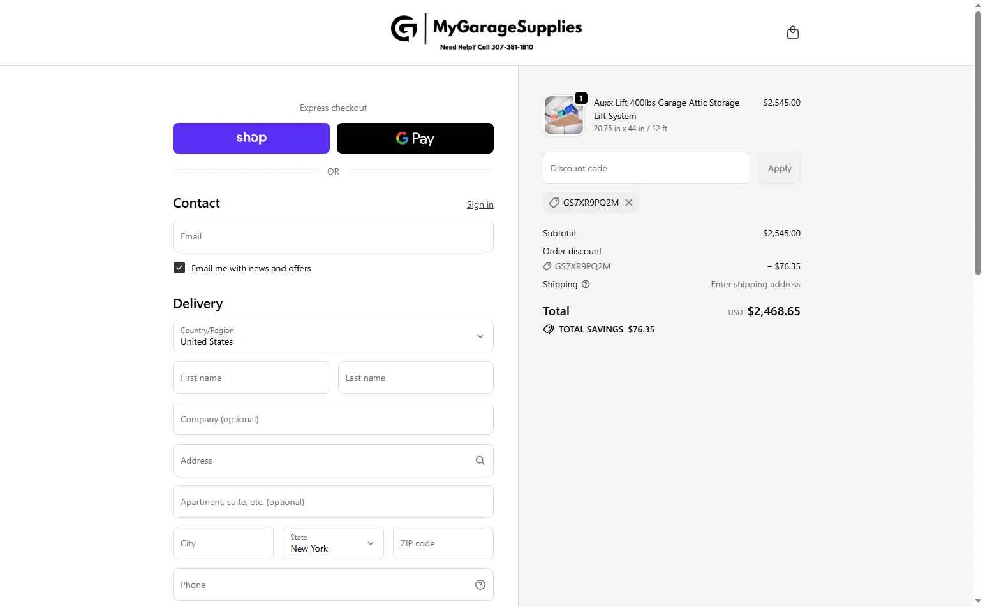Click the page vertical scrollbar thumb
The image size is (983, 607).
pos(978,142)
